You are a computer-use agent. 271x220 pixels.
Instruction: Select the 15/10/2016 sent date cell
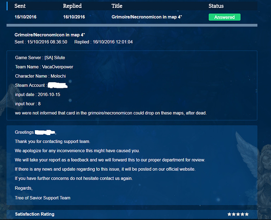click(26, 17)
